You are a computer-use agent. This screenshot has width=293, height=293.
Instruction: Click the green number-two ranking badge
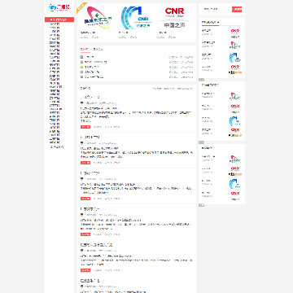pyautogui.click(x=81, y=62)
